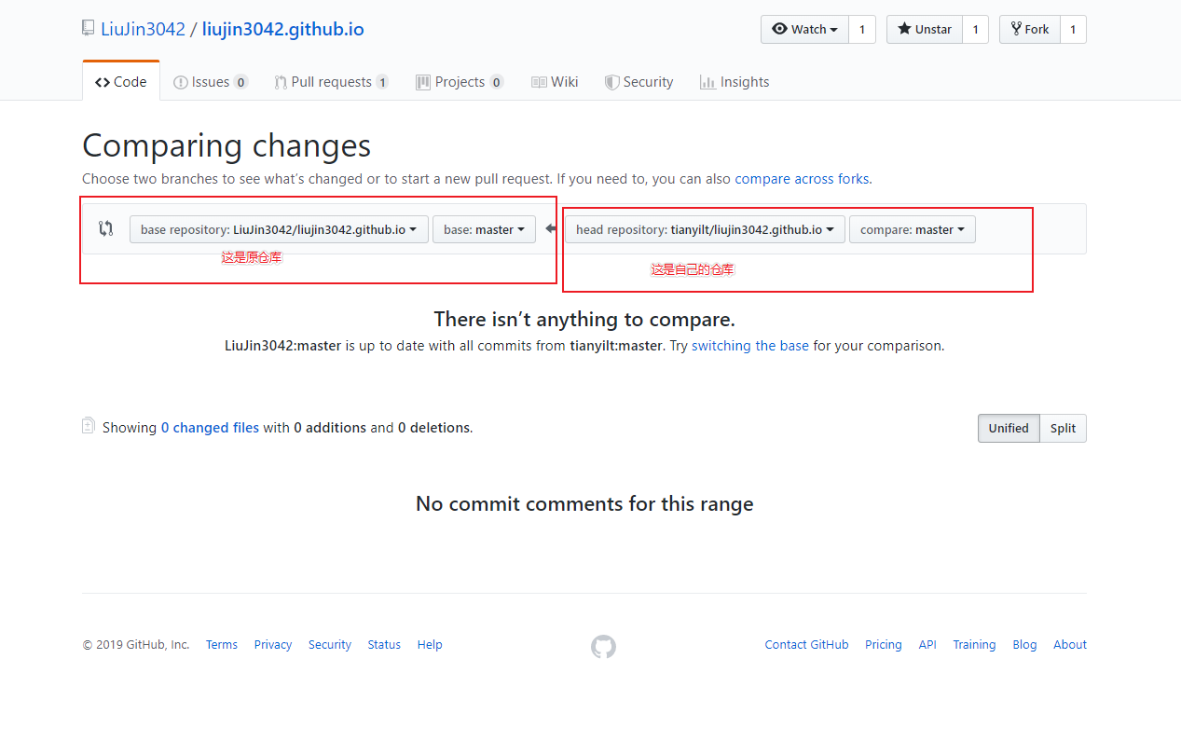
Task: Open the Projects tab
Action: [460, 82]
